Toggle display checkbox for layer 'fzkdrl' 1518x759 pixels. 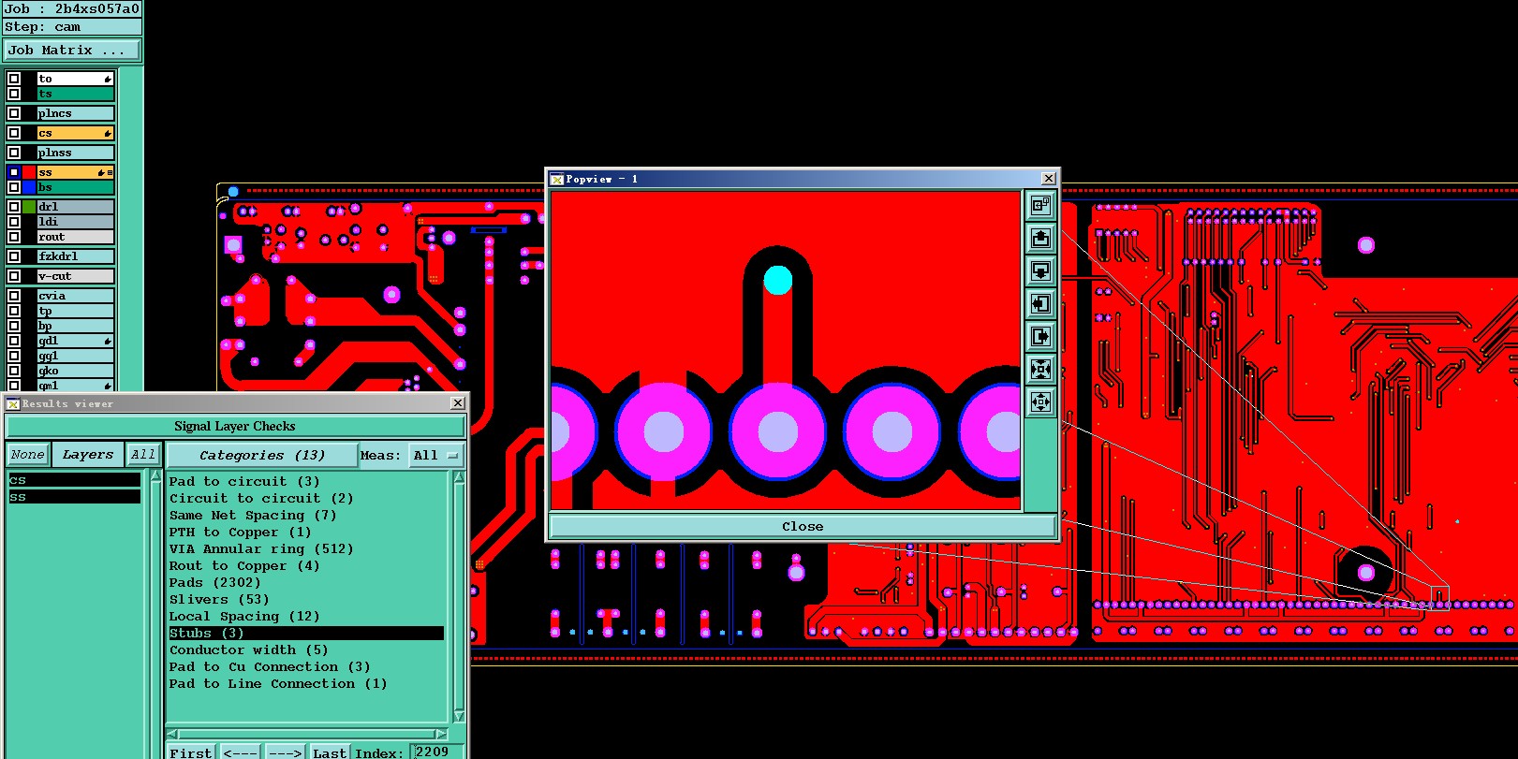tap(14, 256)
